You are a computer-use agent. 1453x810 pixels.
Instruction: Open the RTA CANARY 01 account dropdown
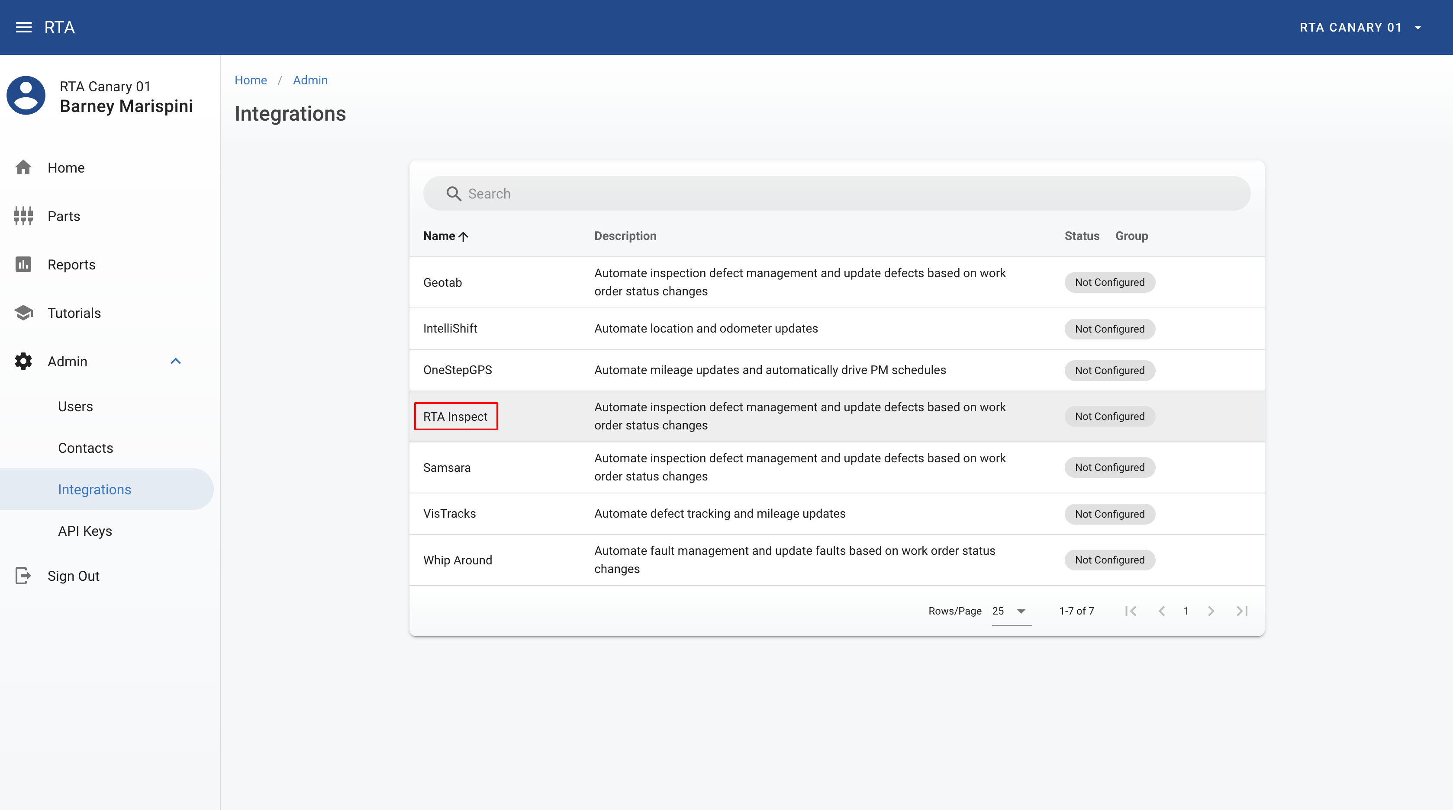[x=1360, y=27]
